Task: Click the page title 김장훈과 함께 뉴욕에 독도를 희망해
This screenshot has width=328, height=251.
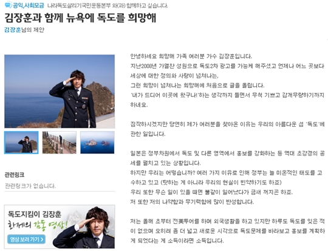Action: [80, 18]
